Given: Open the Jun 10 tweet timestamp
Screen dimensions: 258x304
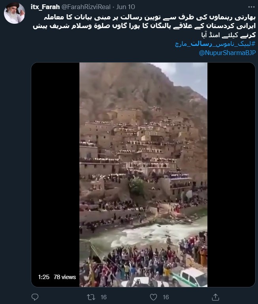Looking at the screenshot, I should coord(125,7).
